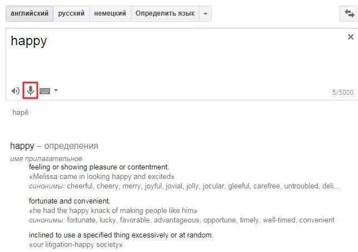Expand the keyboard input method dropdown arrow

point(56,90)
